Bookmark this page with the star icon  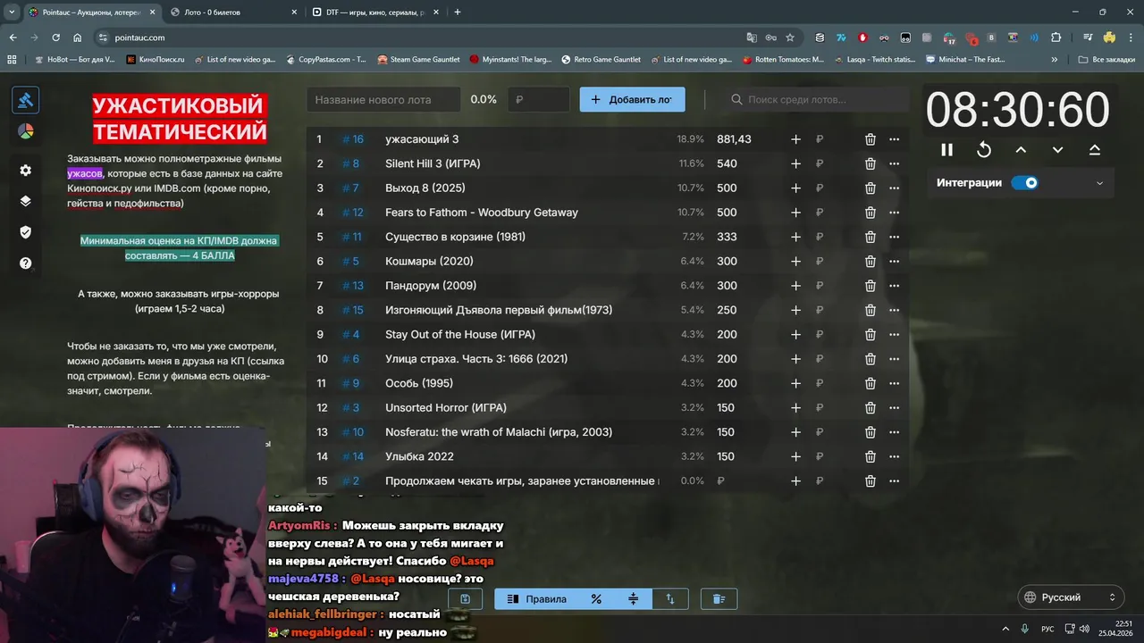(x=790, y=38)
